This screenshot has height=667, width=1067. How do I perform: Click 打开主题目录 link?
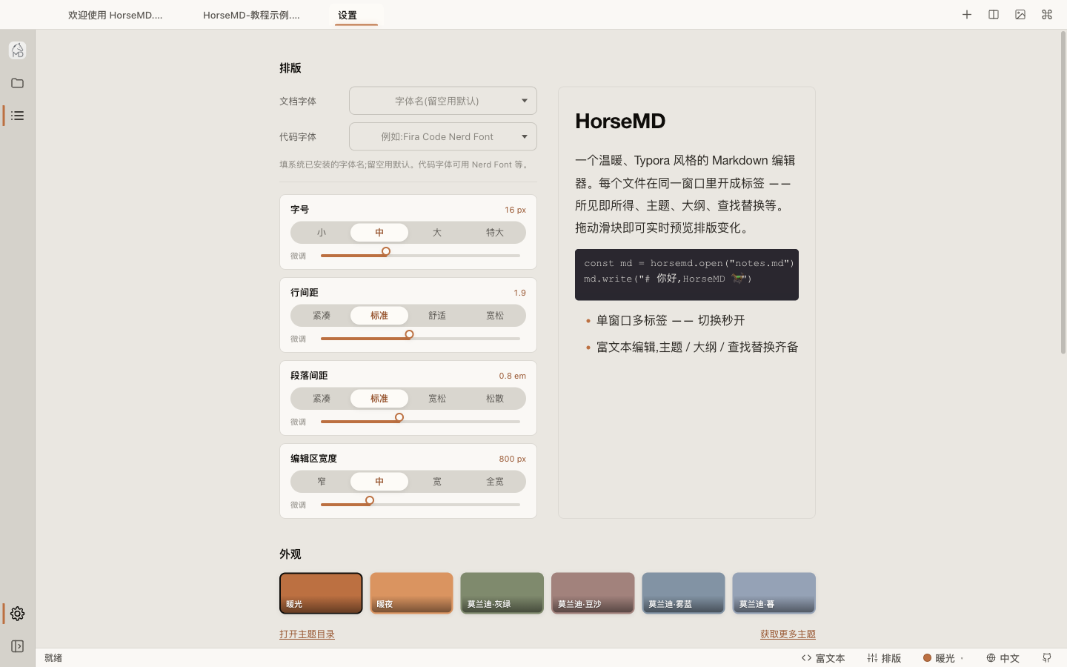307,634
